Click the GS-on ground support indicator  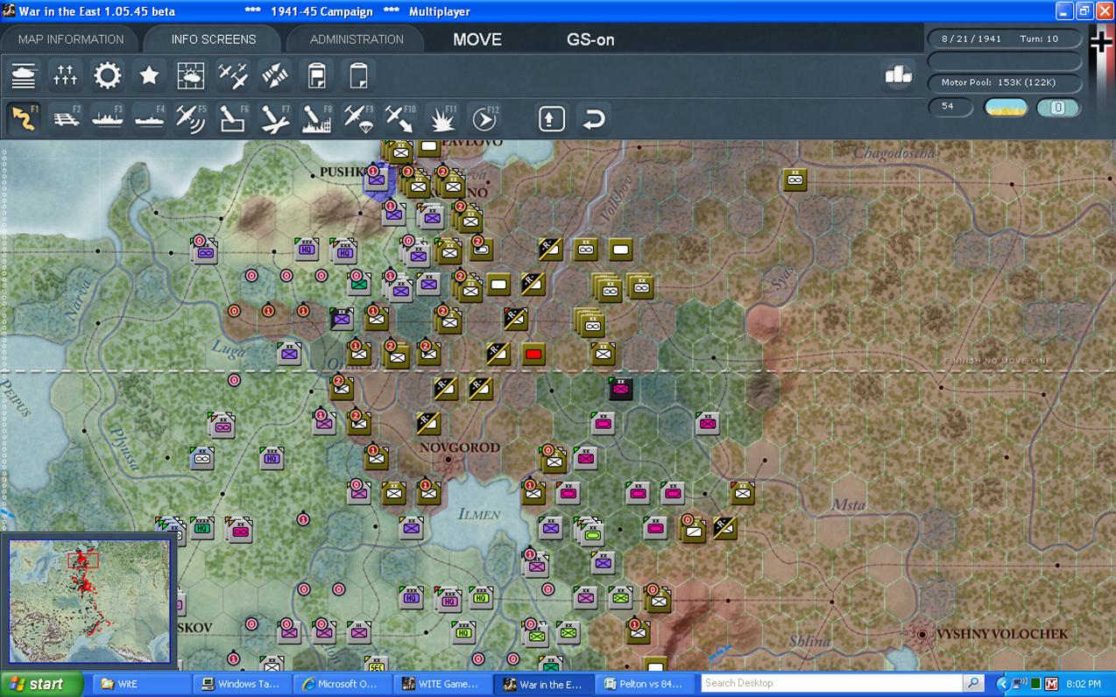tap(590, 39)
